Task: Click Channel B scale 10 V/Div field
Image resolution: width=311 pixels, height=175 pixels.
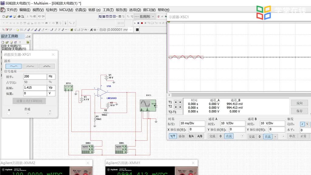Action: 272,123
